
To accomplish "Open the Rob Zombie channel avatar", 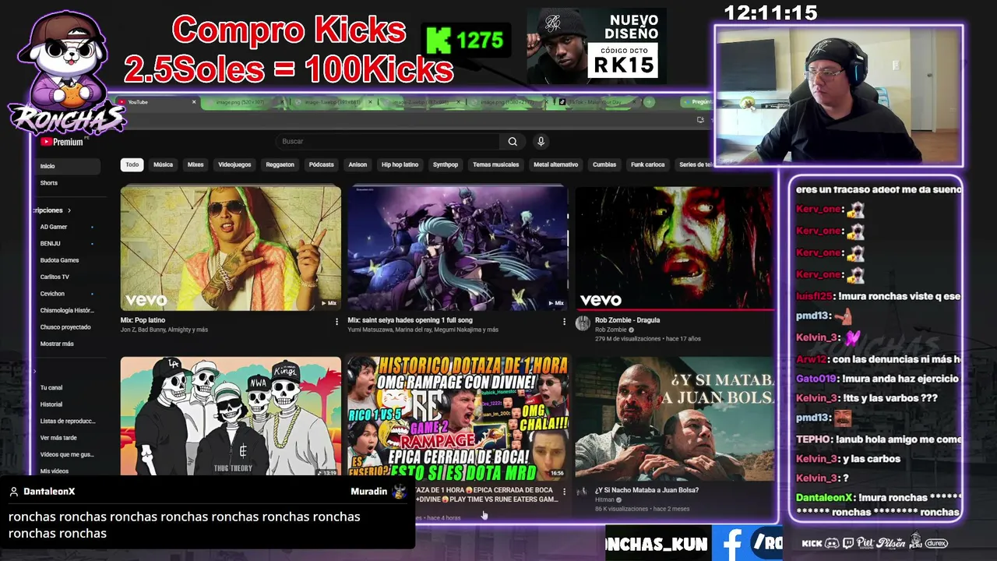I will (x=583, y=323).
